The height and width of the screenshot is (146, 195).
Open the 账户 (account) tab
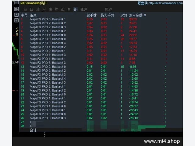pos(84,9)
